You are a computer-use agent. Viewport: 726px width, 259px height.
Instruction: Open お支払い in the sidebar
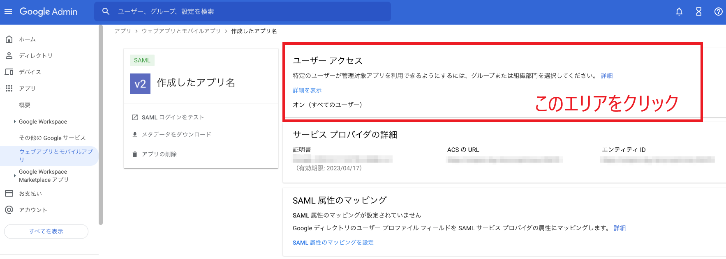[x=30, y=193]
